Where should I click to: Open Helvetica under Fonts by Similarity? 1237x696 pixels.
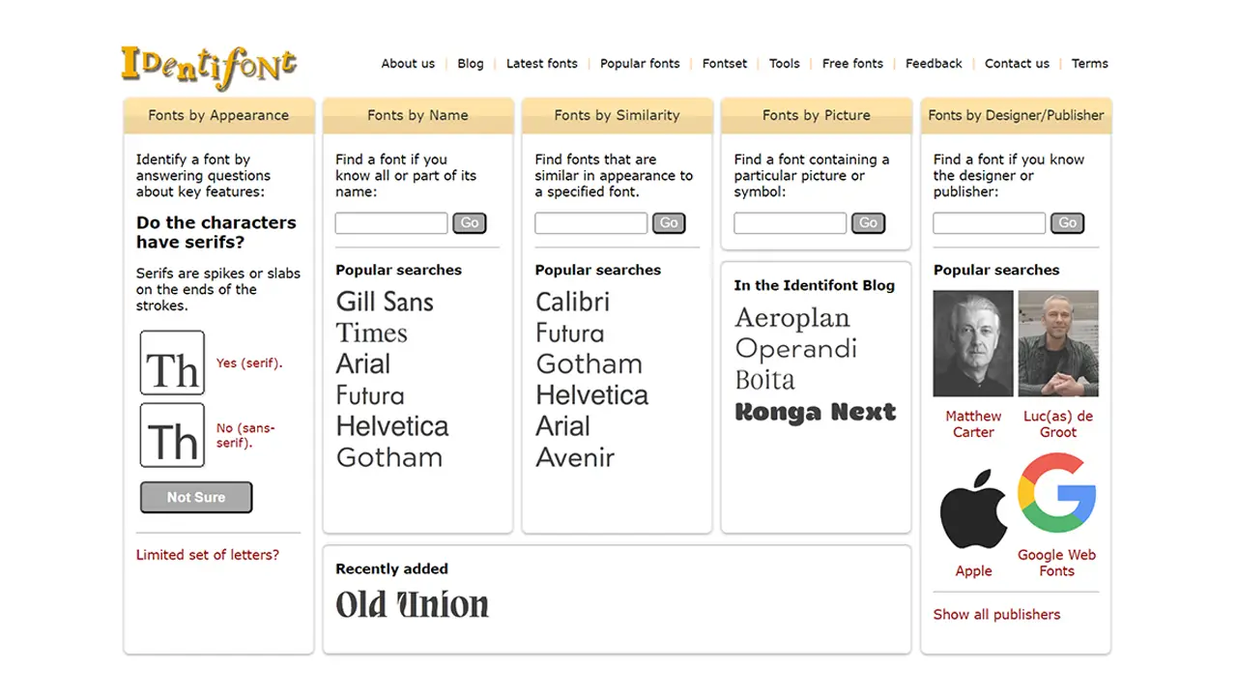coord(591,395)
